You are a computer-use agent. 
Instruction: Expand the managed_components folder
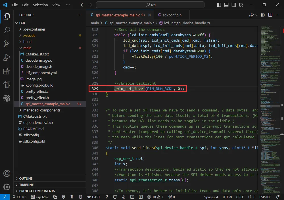(x=41, y=110)
